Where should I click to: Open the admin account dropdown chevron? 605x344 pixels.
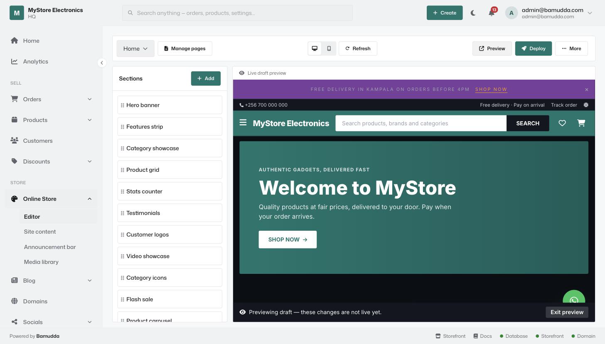pyautogui.click(x=590, y=13)
